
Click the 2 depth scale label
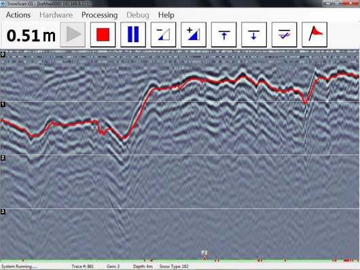(x=3, y=158)
